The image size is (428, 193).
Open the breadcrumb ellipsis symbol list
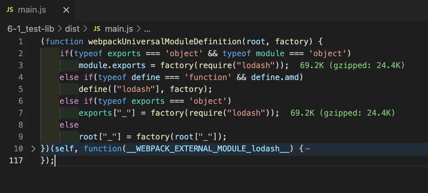(147, 29)
